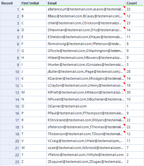This screenshot has width=144, height=166.
Task: Click Count value 1 in row O
Action: [135, 106]
